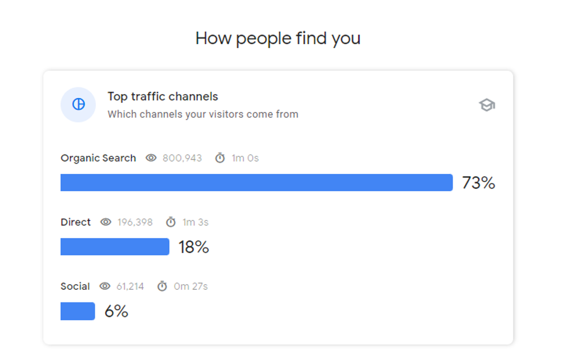Screen dimensions: 563x357
Task: Open the learn resources graduation cap icon
Action: click(x=487, y=105)
